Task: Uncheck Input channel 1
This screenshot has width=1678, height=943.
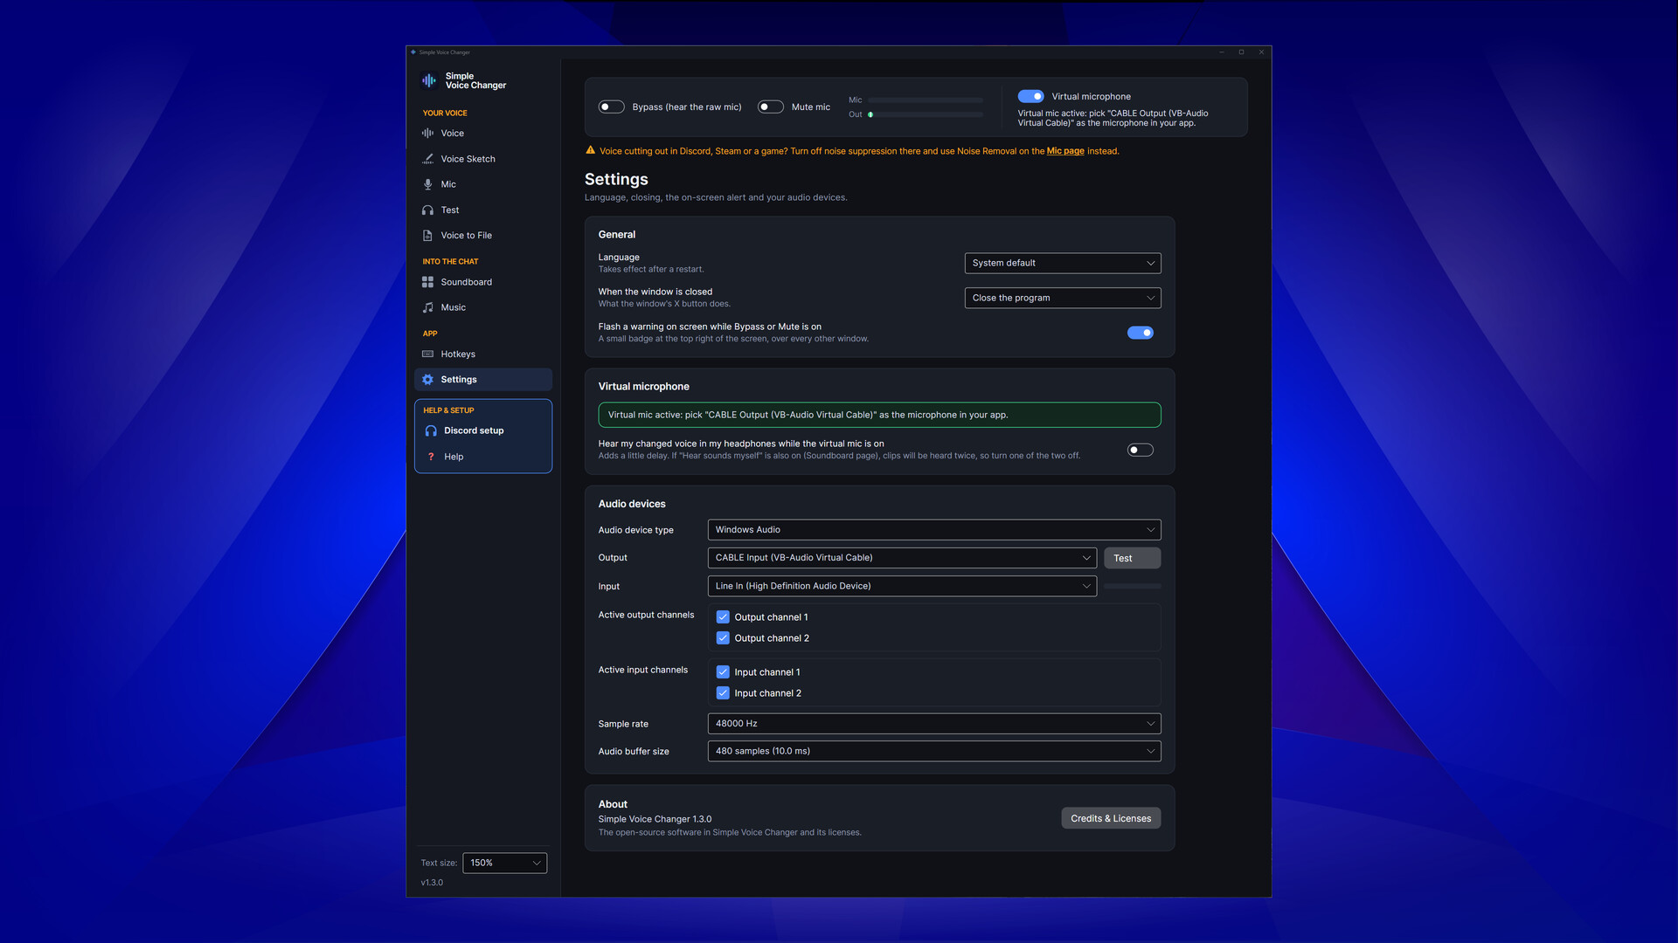Action: coord(723,672)
